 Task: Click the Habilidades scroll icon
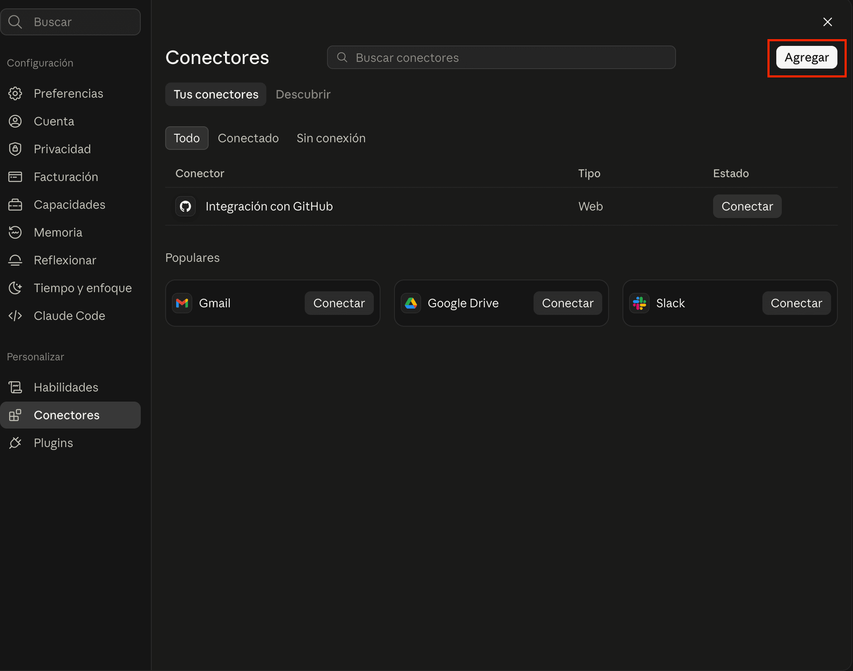pyautogui.click(x=15, y=387)
